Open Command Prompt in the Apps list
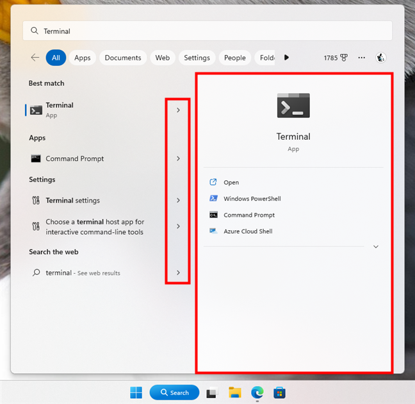Screen dimensions: 415x404 (95, 158)
